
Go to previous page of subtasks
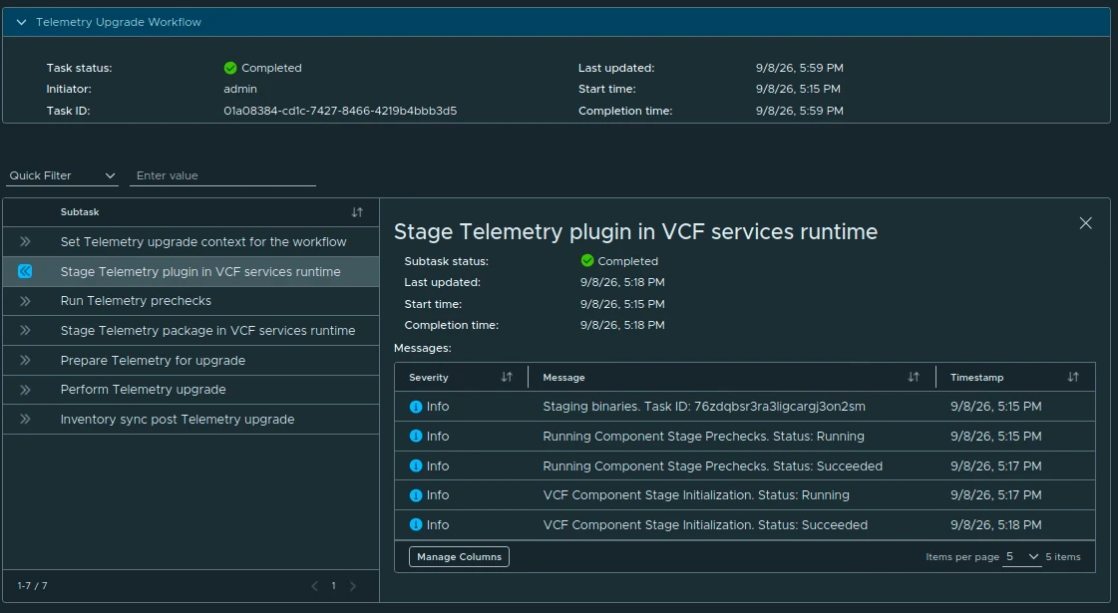click(314, 586)
